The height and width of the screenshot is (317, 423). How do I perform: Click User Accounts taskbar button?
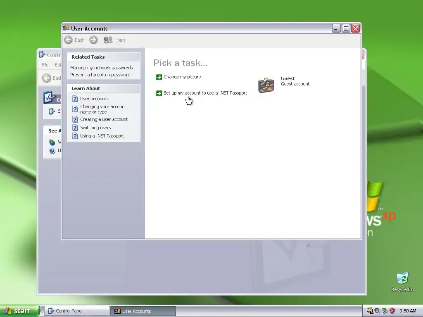[x=143, y=311]
